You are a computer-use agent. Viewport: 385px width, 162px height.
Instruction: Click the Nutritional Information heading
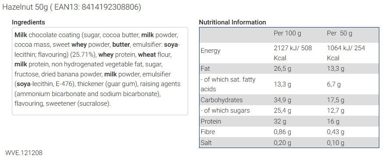(x=232, y=22)
